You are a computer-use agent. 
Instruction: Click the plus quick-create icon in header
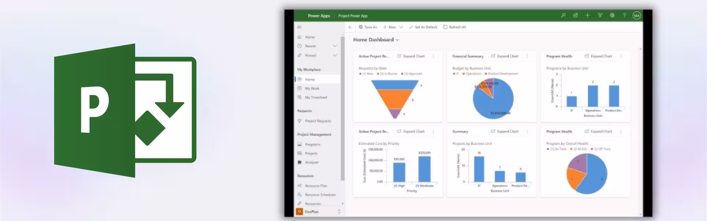(588, 15)
